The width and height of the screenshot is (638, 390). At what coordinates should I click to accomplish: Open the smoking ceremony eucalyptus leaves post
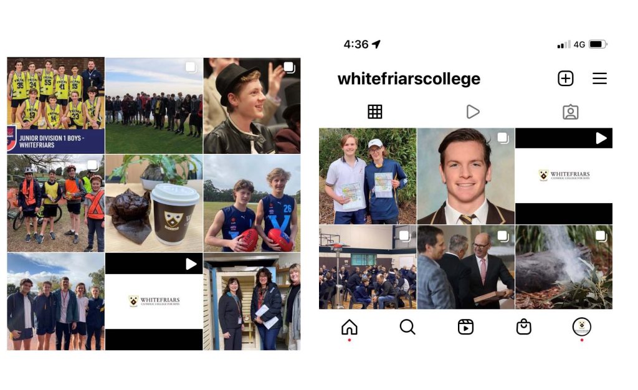563,267
